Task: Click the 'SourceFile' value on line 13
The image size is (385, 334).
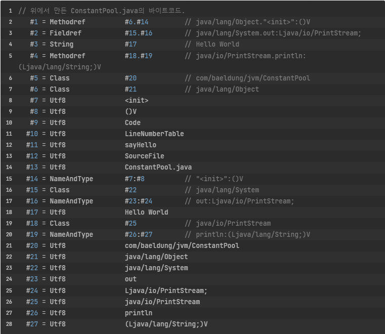Action: [x=144, y=156]
